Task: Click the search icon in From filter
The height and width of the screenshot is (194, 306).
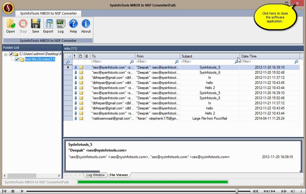Action: (x=177, y=62)
